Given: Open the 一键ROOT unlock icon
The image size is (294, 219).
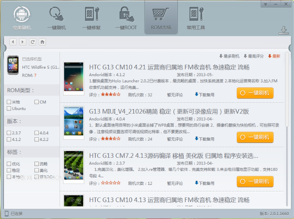Looking at the screenshot, I should pyautogui.click(x=126, y=18).
